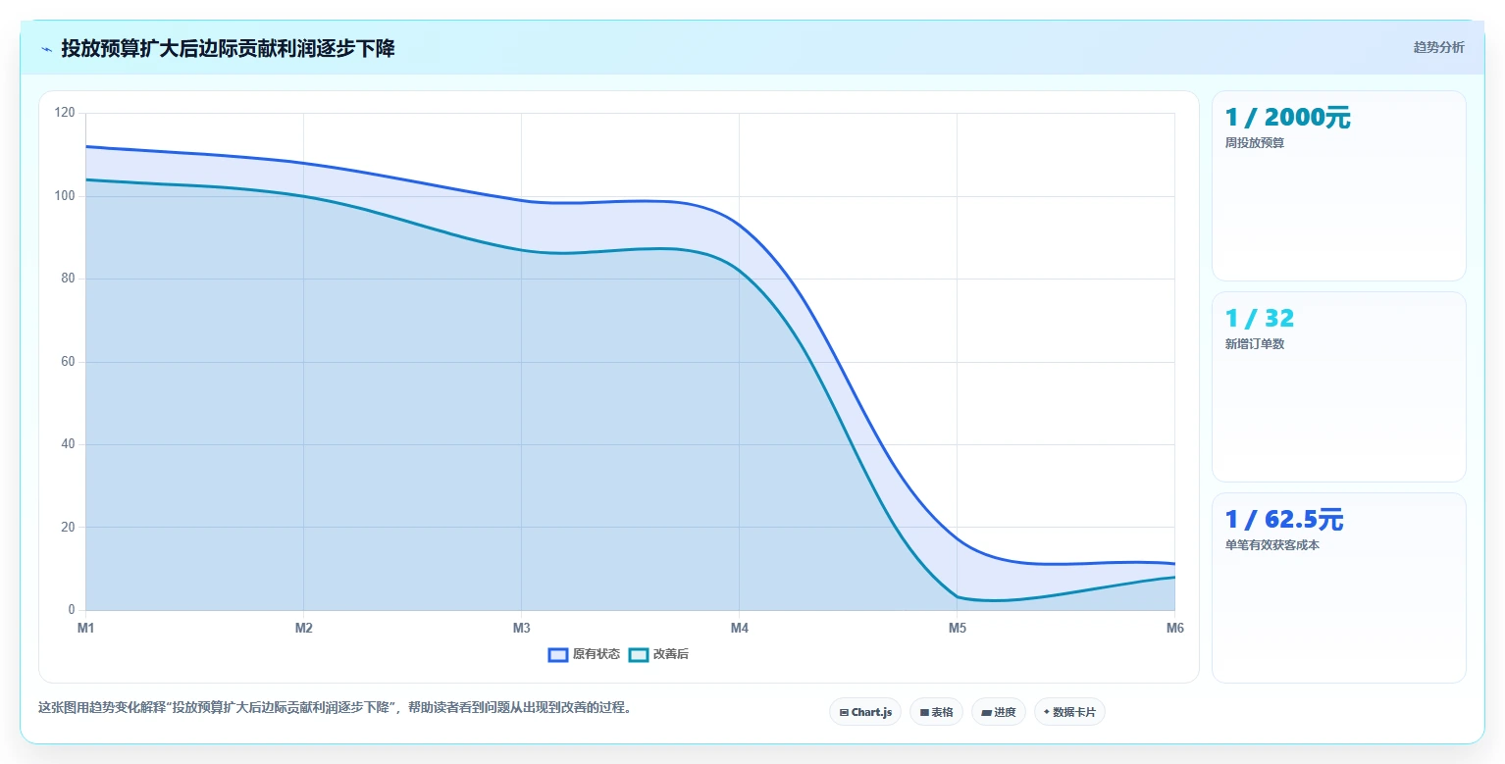Click the 表格 tag chip
The image size is (1505, 764).
(x=936, y=712)
